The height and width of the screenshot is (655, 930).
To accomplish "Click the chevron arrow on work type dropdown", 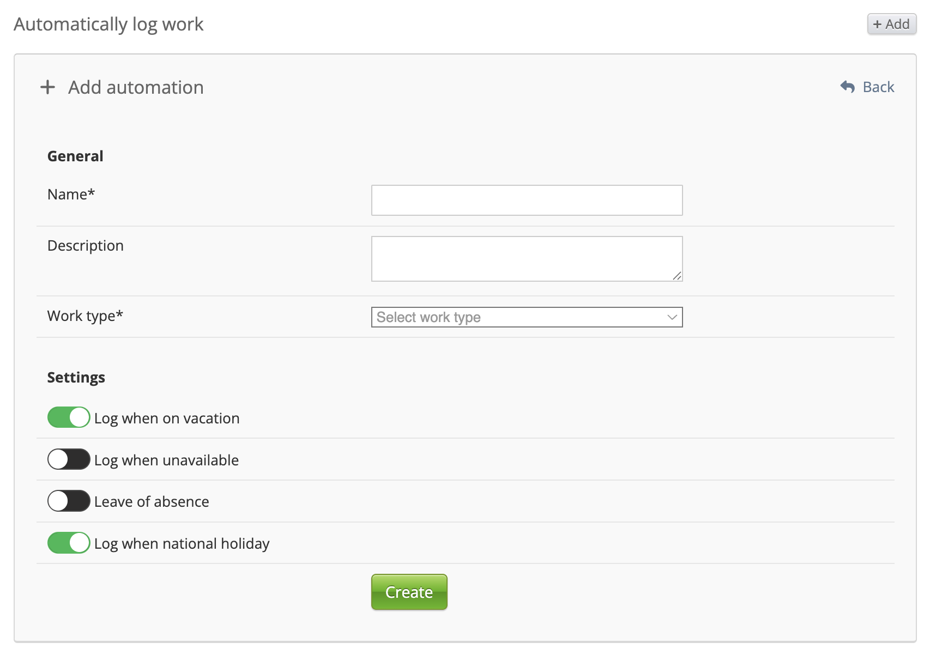I will point(672,317).
